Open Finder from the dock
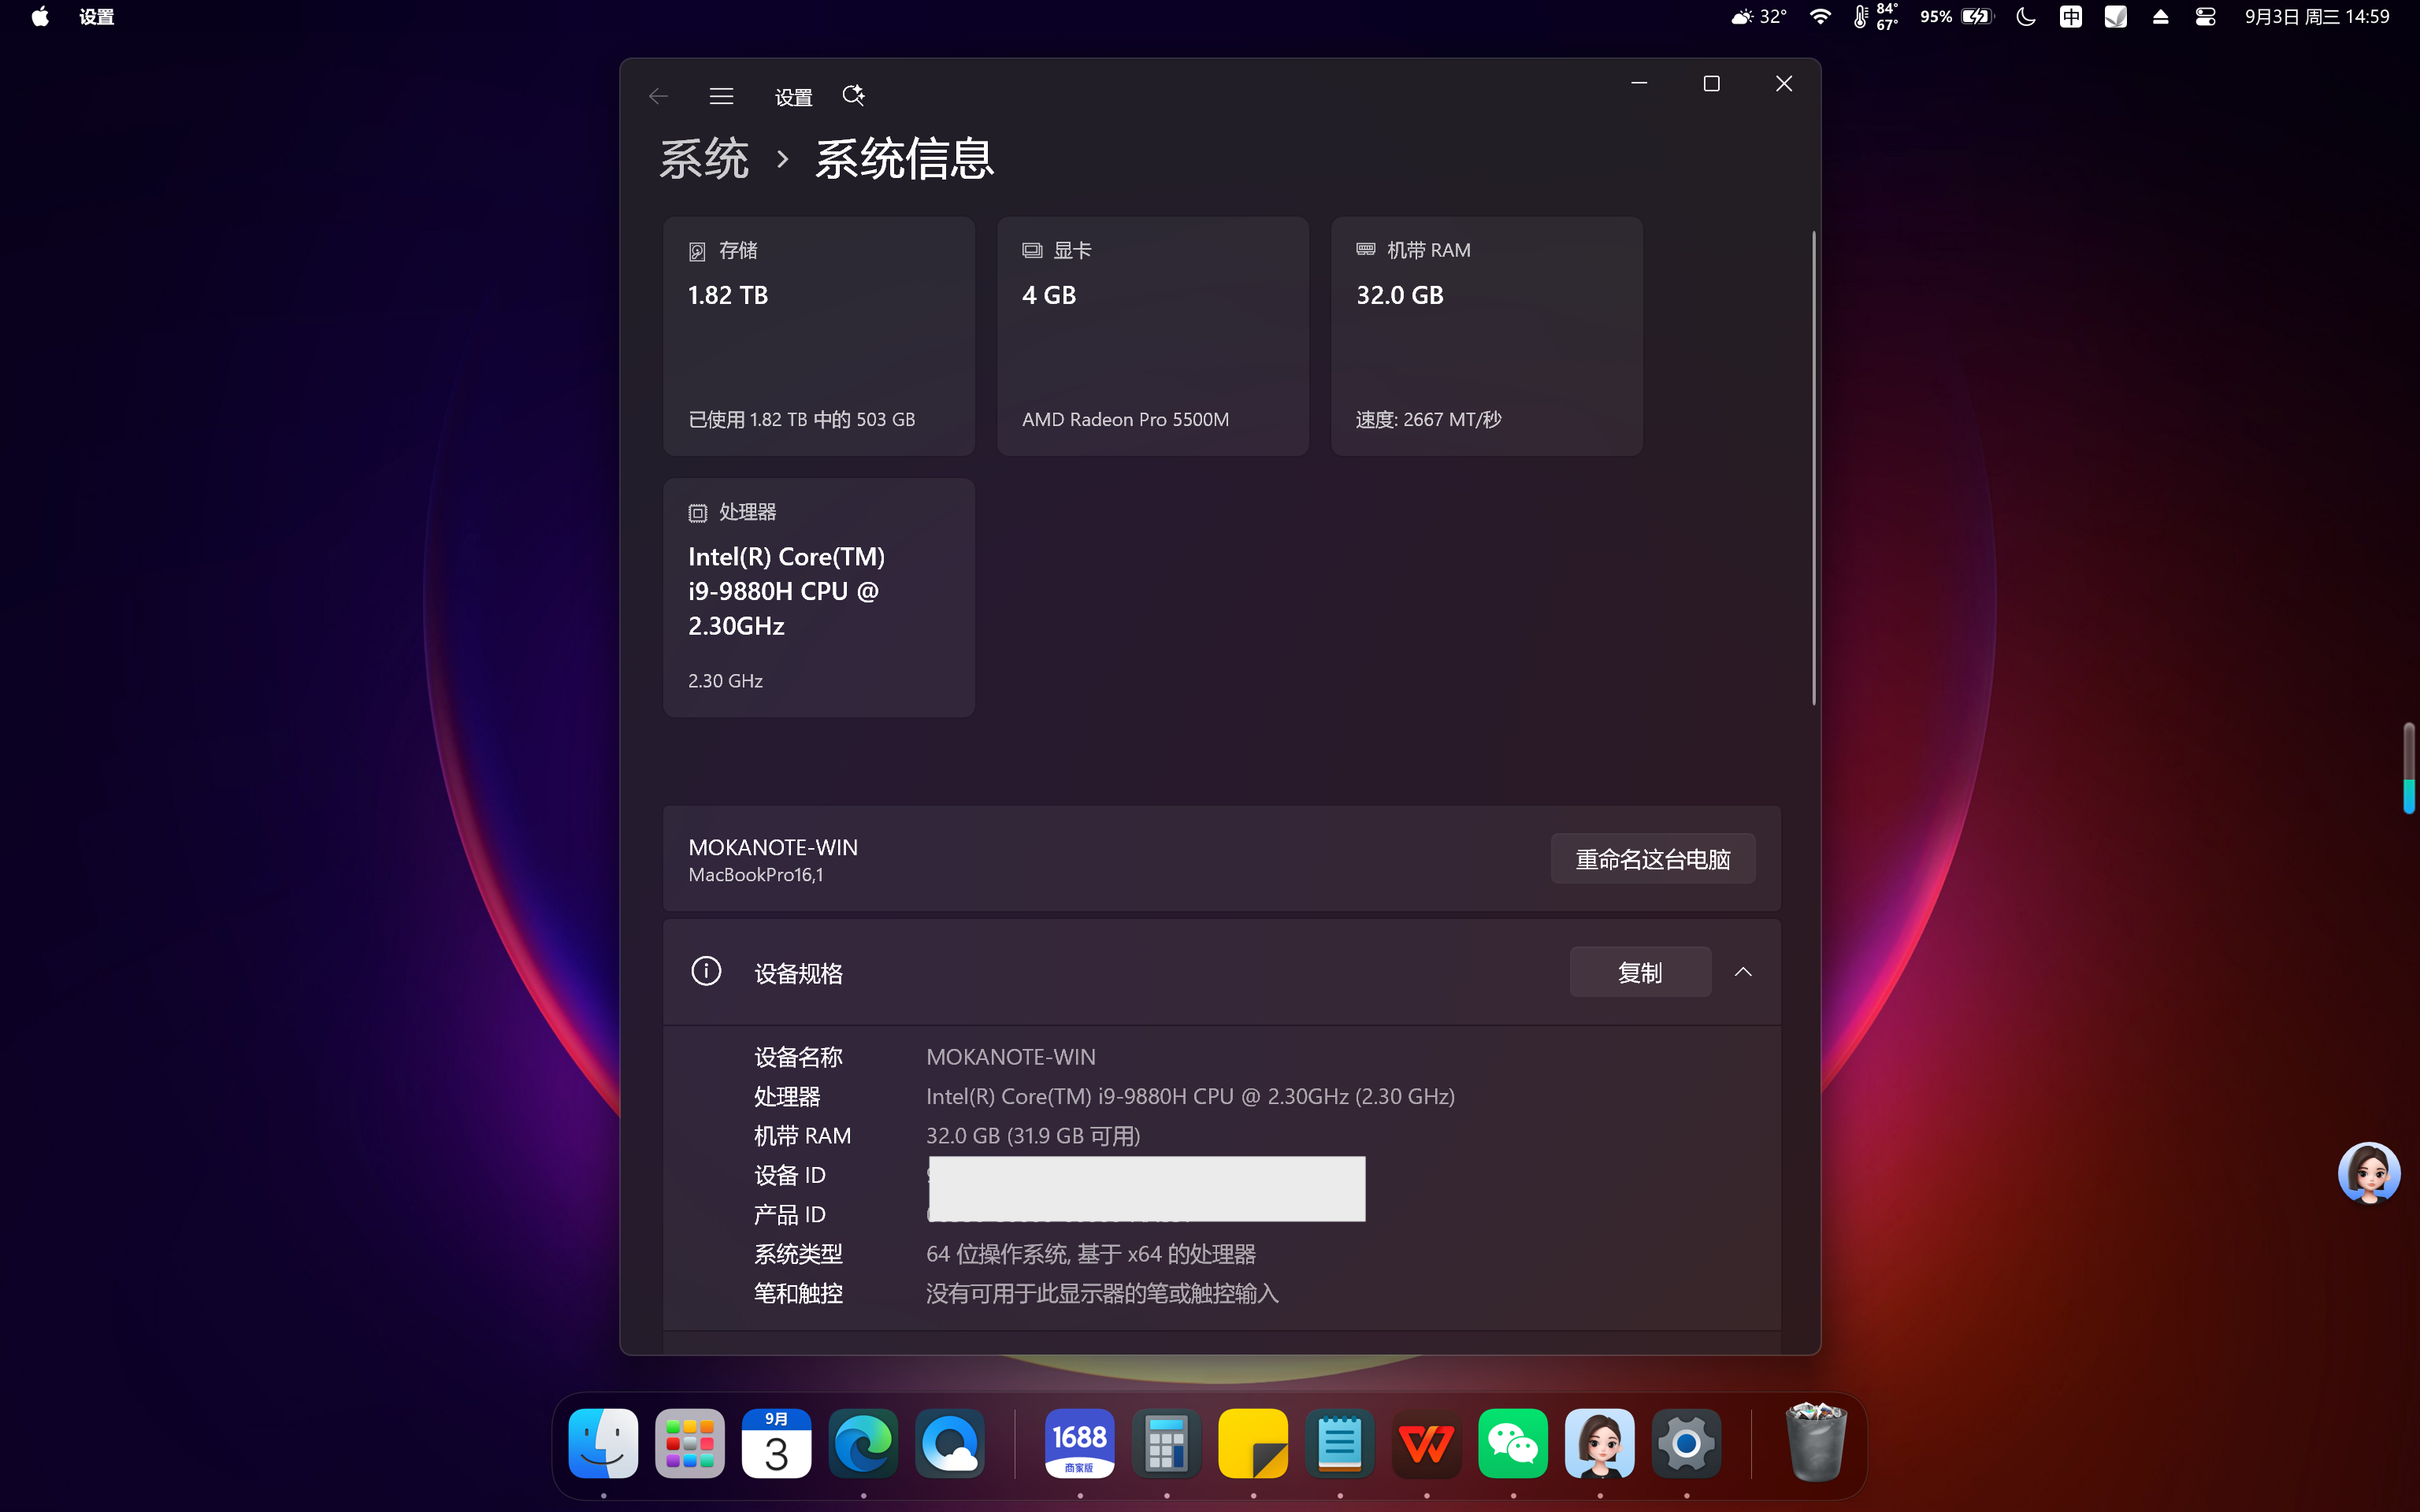The width and height of the screenshot is (2420, 1512). point(603,1443)
